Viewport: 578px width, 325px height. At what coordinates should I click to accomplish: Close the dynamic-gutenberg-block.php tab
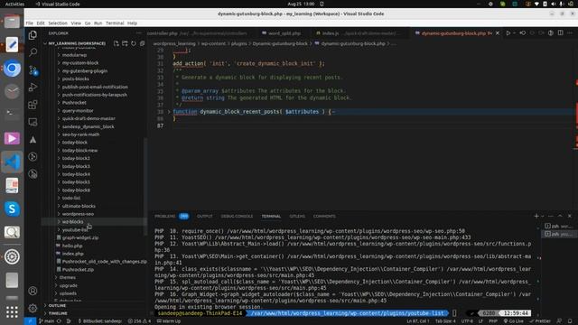click(498, 33)
